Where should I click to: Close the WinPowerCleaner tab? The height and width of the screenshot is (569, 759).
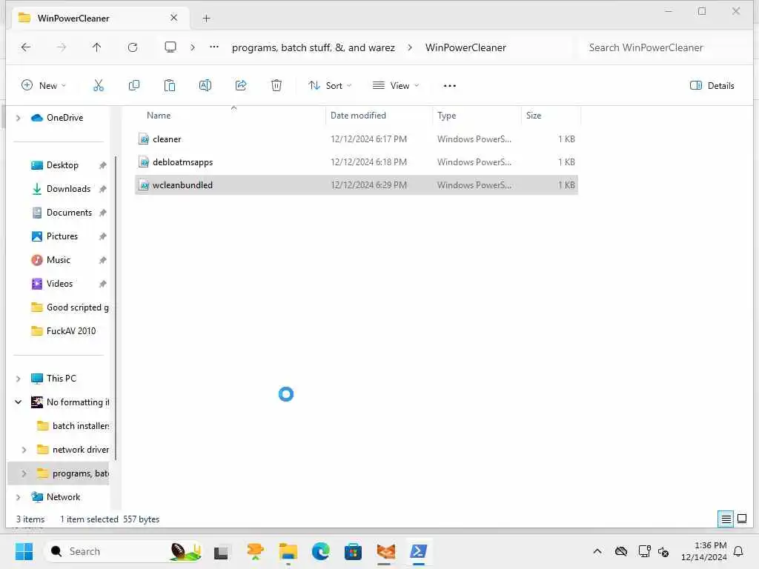click(x=173, y=18)
